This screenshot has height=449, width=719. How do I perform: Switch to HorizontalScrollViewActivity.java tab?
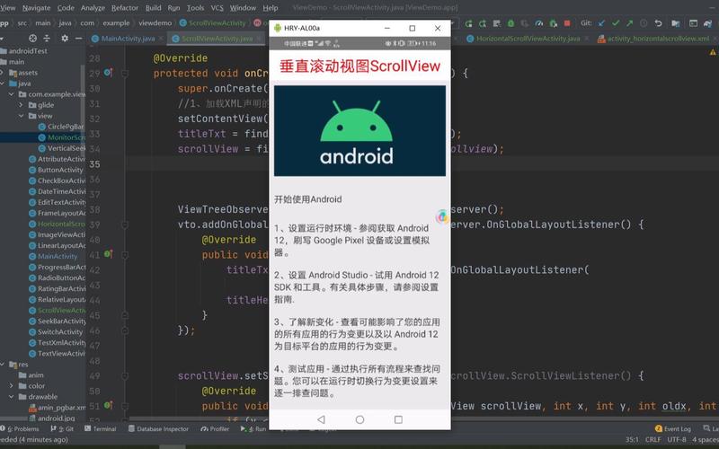point(528,39)
